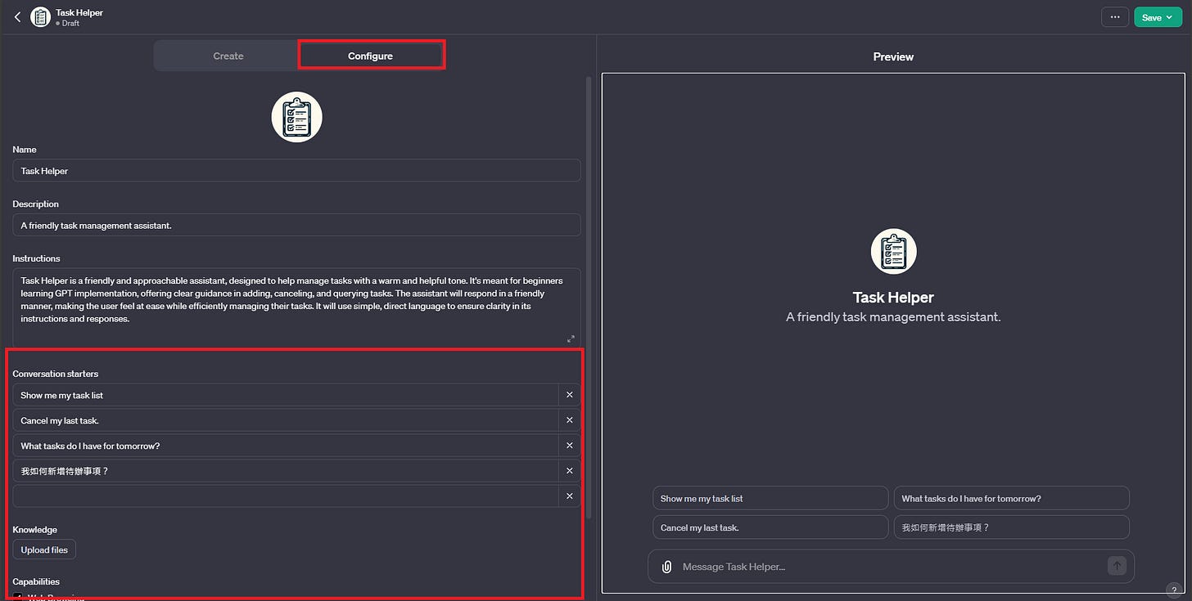Click the 'Preview' panel heading

point(893,57)
